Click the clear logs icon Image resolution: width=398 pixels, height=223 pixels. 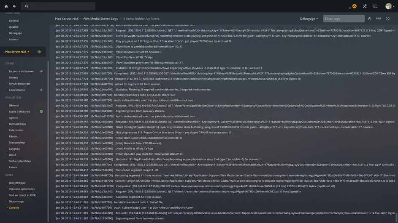click(x=387, y=19)
